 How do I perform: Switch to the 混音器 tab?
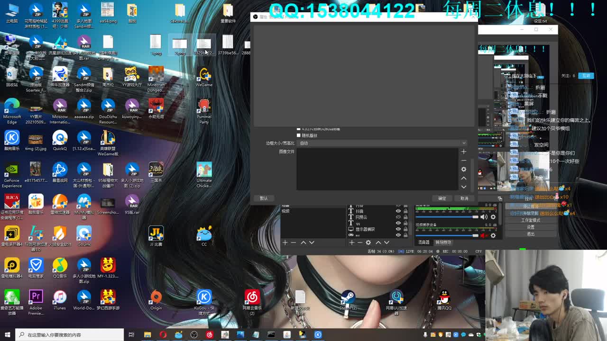point(423,242)
